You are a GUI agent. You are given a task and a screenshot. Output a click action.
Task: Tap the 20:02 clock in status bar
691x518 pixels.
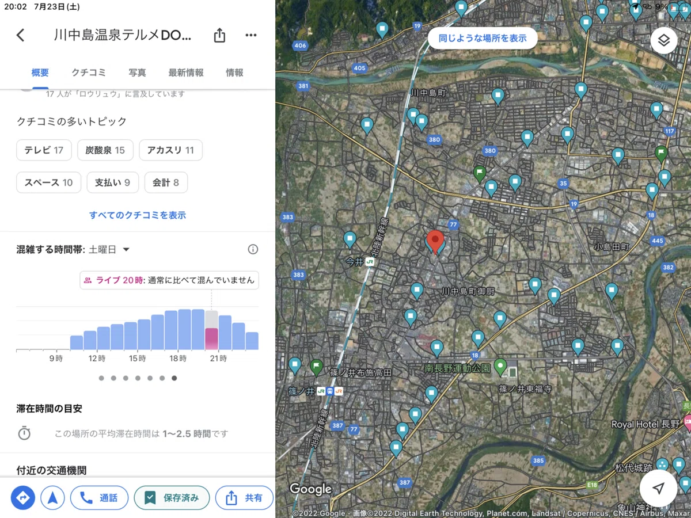click(14, 7)
